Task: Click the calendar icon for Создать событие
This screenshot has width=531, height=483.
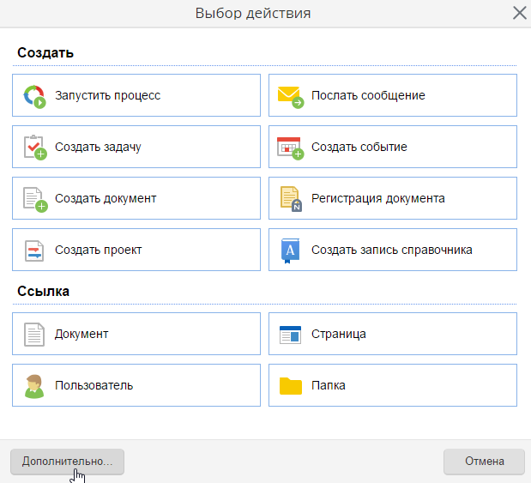Action: tap(290, 148)
